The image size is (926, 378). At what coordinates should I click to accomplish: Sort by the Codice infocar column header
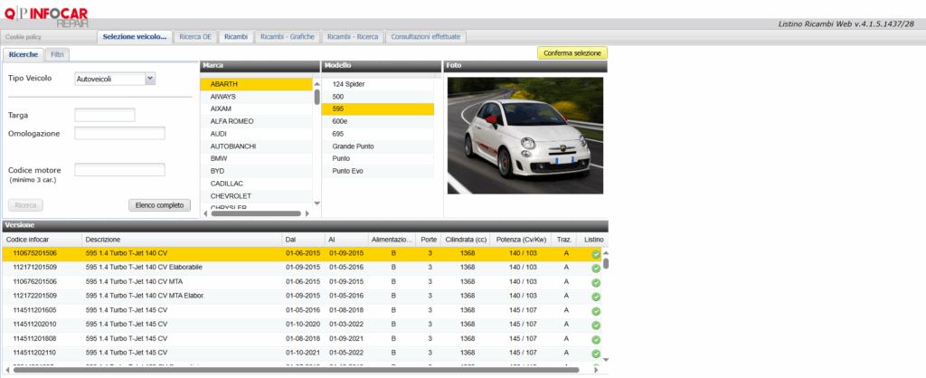pyautogui.click(x=42, y=240)
